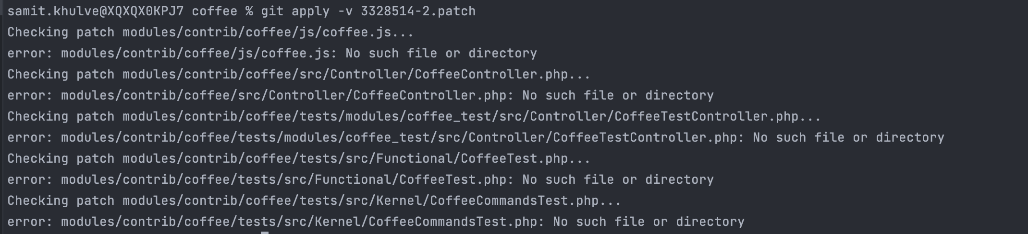
Task: Click the samit.khulve@XQXQX0KPJ7 prompt hostname
Action: [96, 11]
